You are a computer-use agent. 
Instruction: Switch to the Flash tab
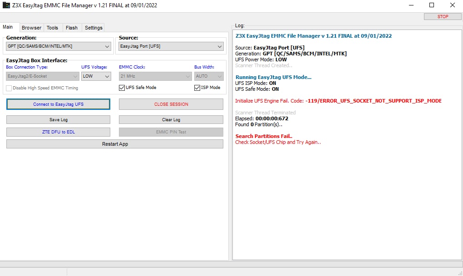pyautogui.click(x=72, y=28)
